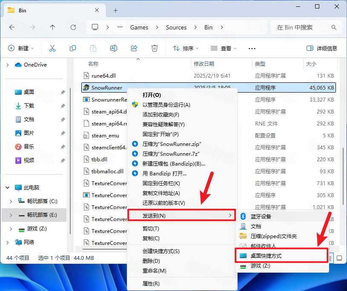Choose 桌面快捷方式 in send-to submenu

(281, 256)
